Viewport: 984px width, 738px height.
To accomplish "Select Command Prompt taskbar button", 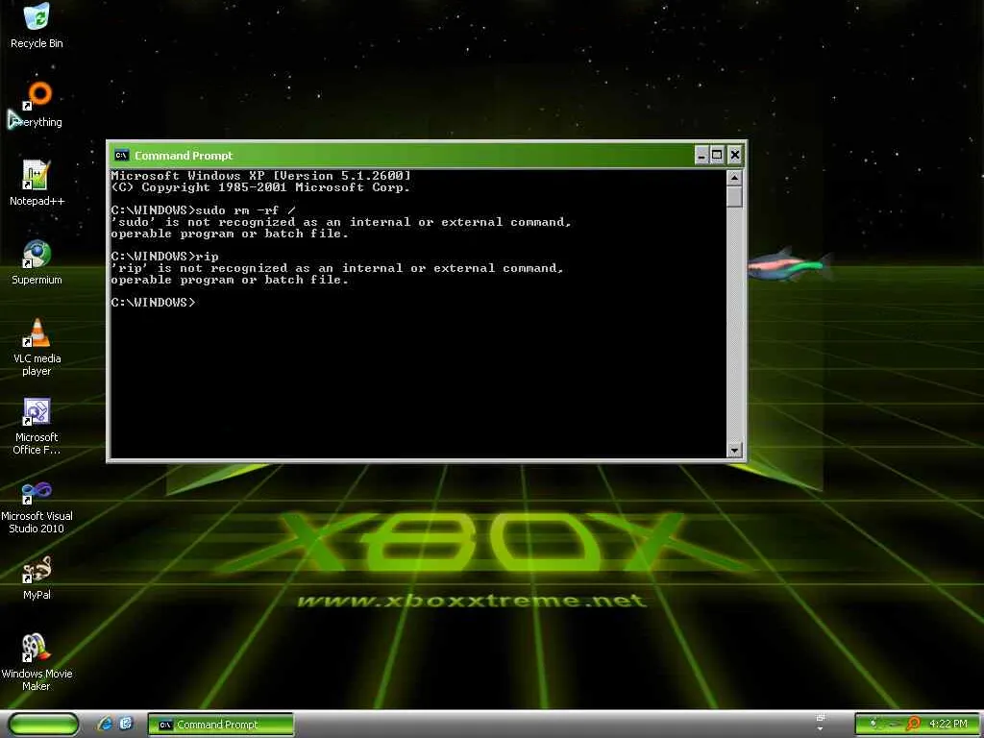I will (220, 725).
